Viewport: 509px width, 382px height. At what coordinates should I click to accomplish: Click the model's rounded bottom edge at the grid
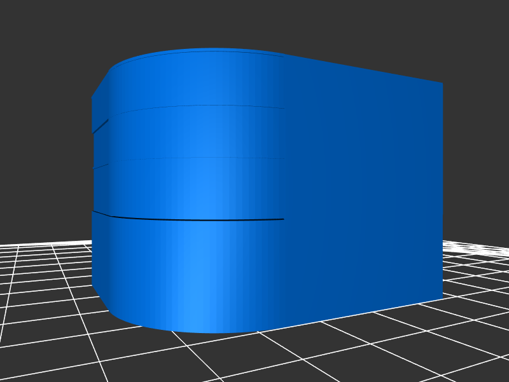coord(191,330)
